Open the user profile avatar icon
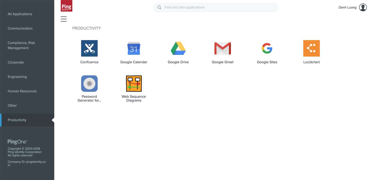 pyautogui.click(x=363, y=7)
